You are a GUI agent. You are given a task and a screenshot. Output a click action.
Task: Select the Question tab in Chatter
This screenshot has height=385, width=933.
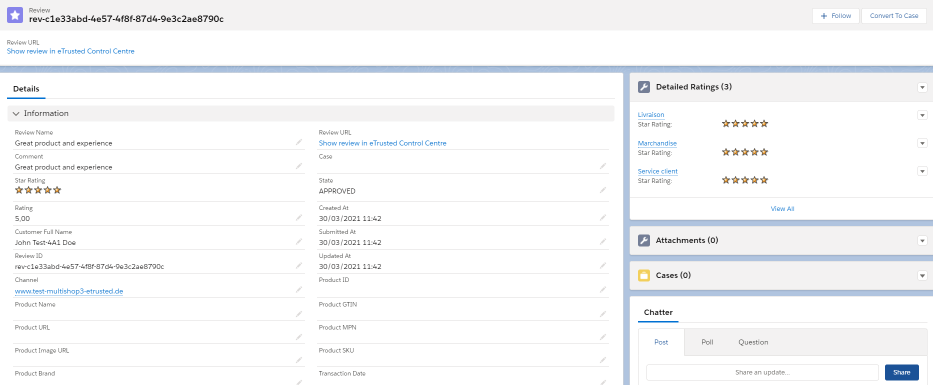pyautogui.click(x=753, y=342)
